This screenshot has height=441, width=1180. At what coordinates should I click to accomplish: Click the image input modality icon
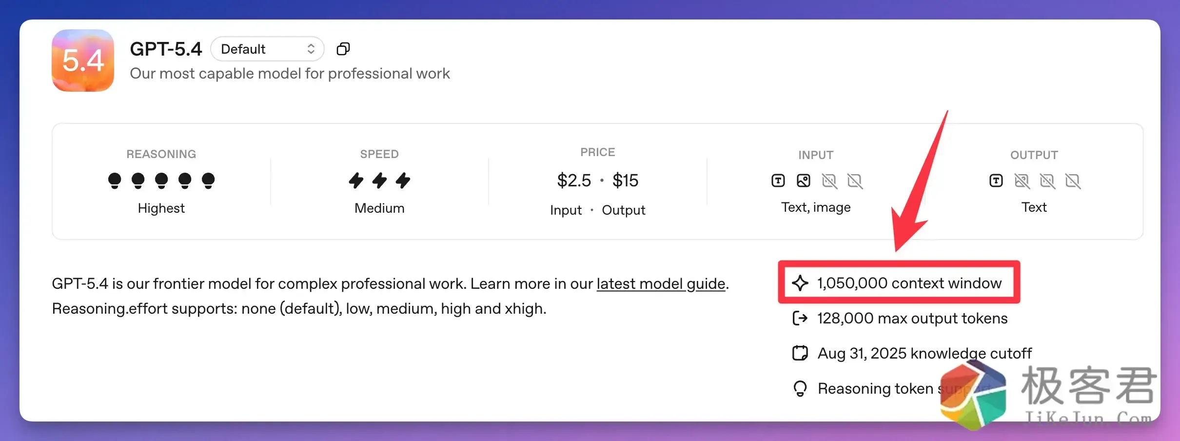804,180
